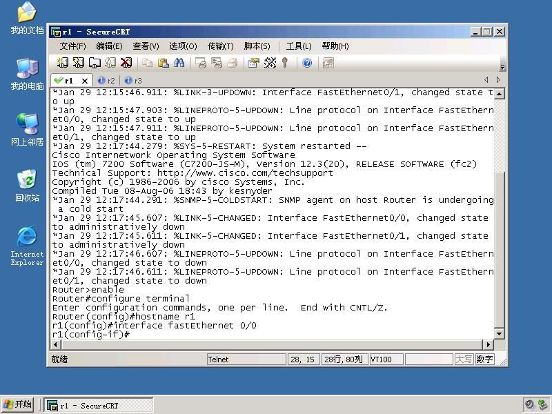Open the 编辑(E) menu

click(x=109, y=46)
